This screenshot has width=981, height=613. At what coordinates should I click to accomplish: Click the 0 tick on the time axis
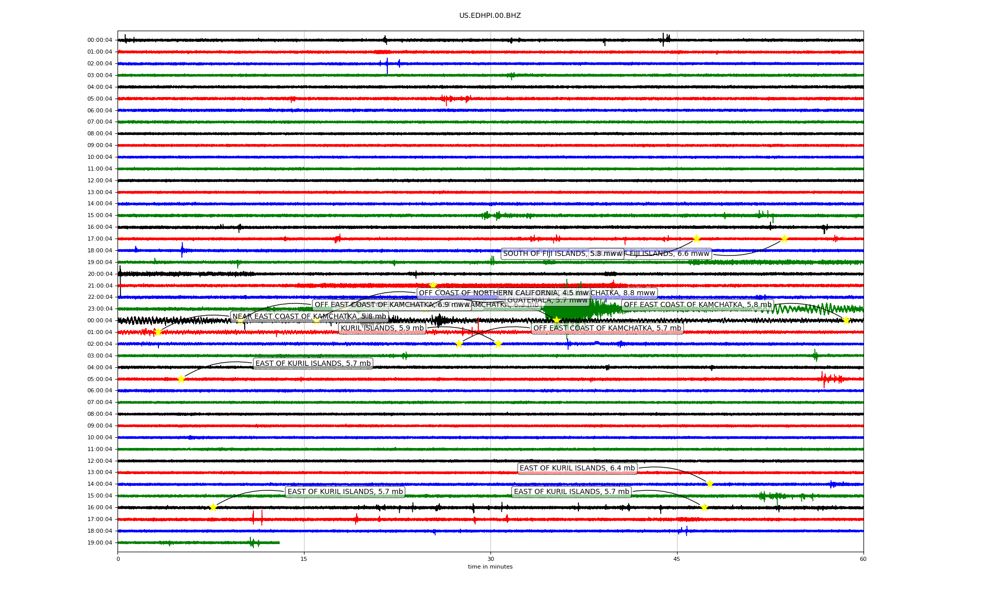pyautogui.click(x=118, y=559)
